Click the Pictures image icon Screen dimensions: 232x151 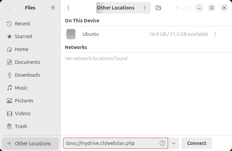9,101
